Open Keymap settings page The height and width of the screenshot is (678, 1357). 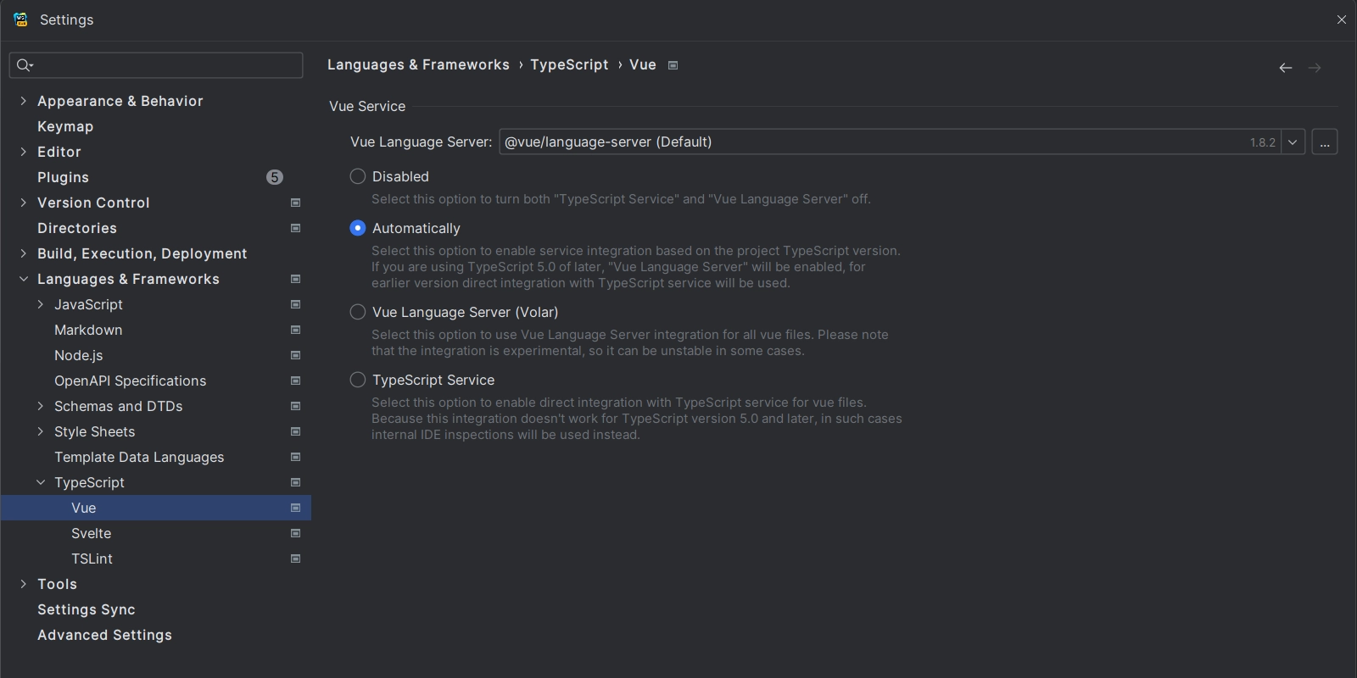coord(65,126)
